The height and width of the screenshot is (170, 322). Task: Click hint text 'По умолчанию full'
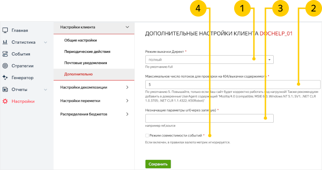click(x=159, y=67)
